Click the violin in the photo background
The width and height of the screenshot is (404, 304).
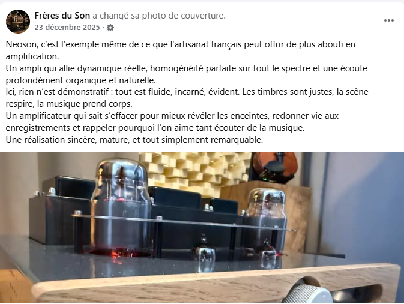[x=275, y=167]
